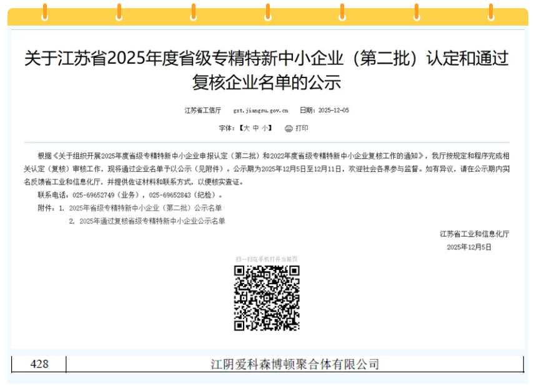The image size is (534, 388).
Task: Set font size to 小 (small)
Action: coord(265,129)
